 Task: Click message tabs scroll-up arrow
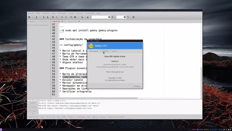[33, 100]
